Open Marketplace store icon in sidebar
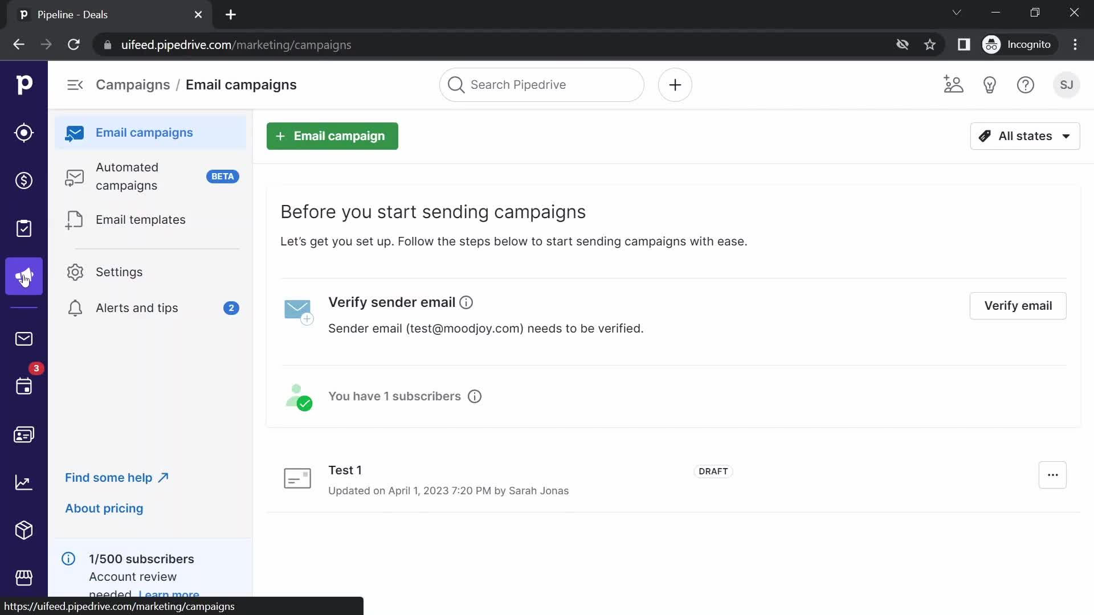The width and height of the screenshot is (1094, 615). tap(24, 578)
